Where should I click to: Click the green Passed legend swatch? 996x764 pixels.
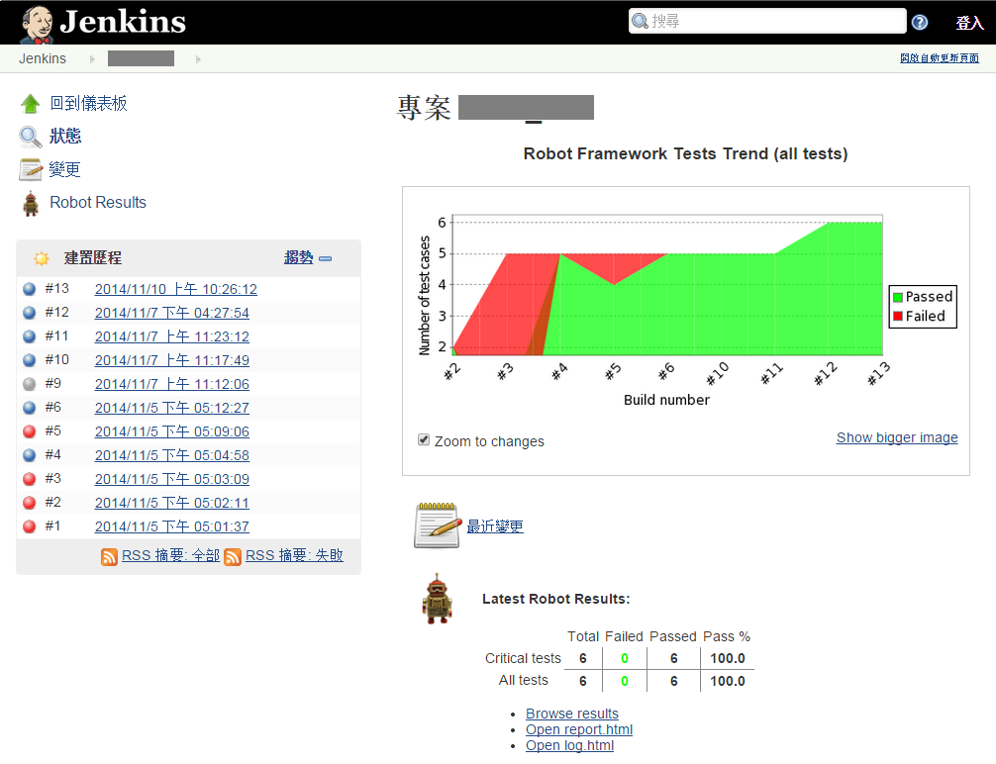898,297
